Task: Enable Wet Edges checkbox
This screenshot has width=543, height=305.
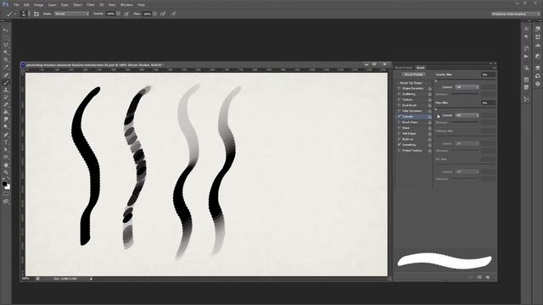Action: (x=399, y=134)
